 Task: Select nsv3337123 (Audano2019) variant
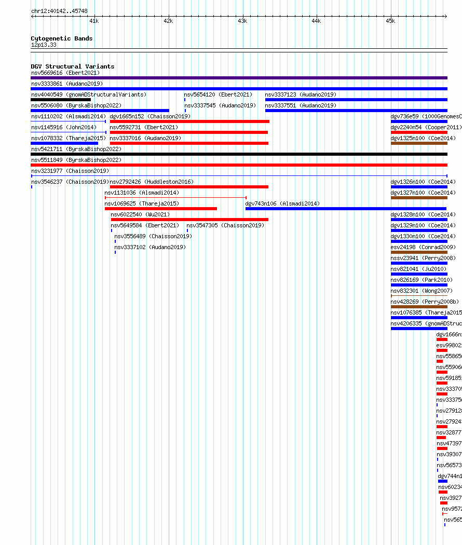301,94
